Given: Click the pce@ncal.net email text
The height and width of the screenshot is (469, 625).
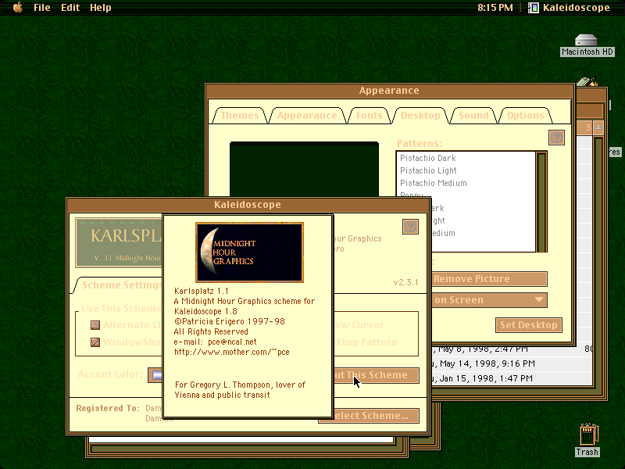Looking at the screenshot, I should (x=232, y=342).
